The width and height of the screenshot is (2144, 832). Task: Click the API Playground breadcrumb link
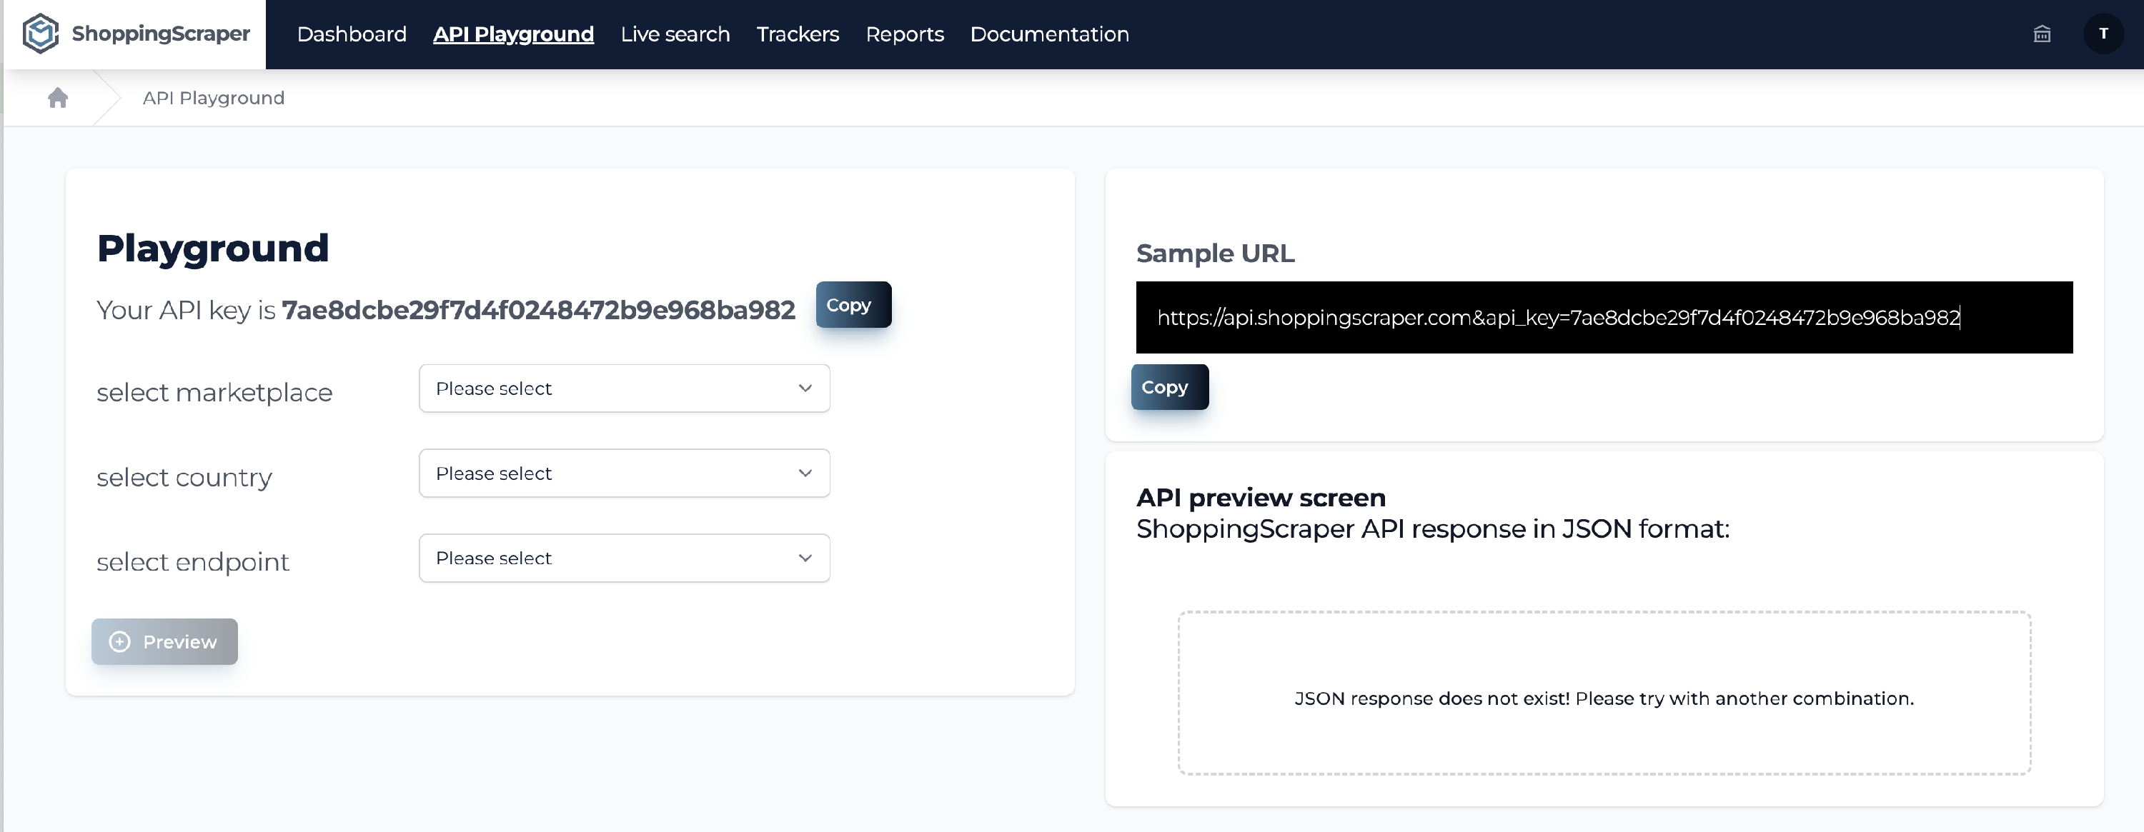213,98
